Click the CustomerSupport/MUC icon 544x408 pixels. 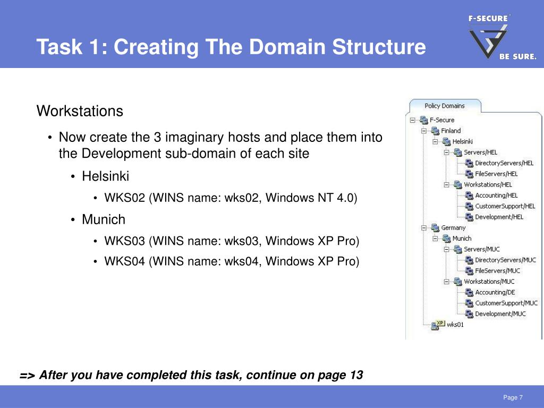click(x=469, y=303)
